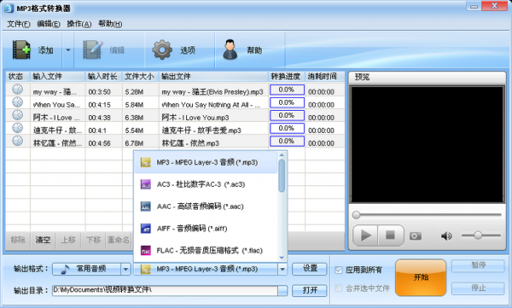
Task: Click the 输入文件 column header
Action: point(57,77)
